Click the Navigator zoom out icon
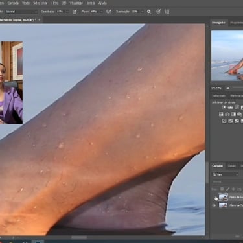243x243 pixels. tap(227, 88)
